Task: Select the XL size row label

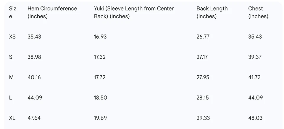Action: point(12,118)
